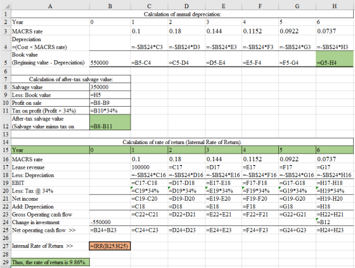Click the IRR formula cell =IRR(B25:H25)
The height and width of the screenshot is (268, 355).
pyautogui.click(x=110, y=246)
